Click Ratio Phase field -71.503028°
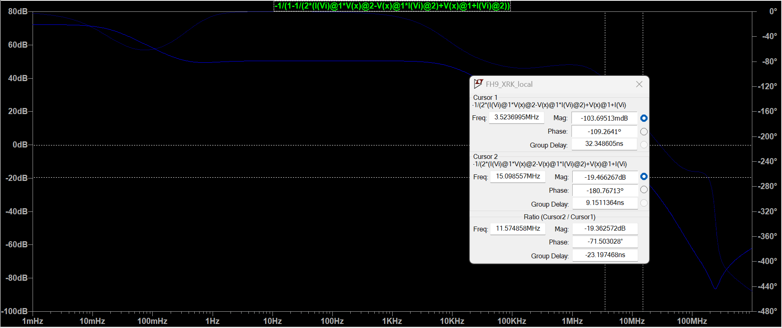The image size is (782, 328). click(x=605, y=242)
